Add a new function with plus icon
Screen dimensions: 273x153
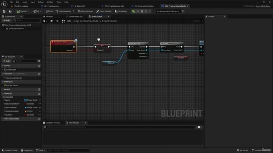[39, 74]
